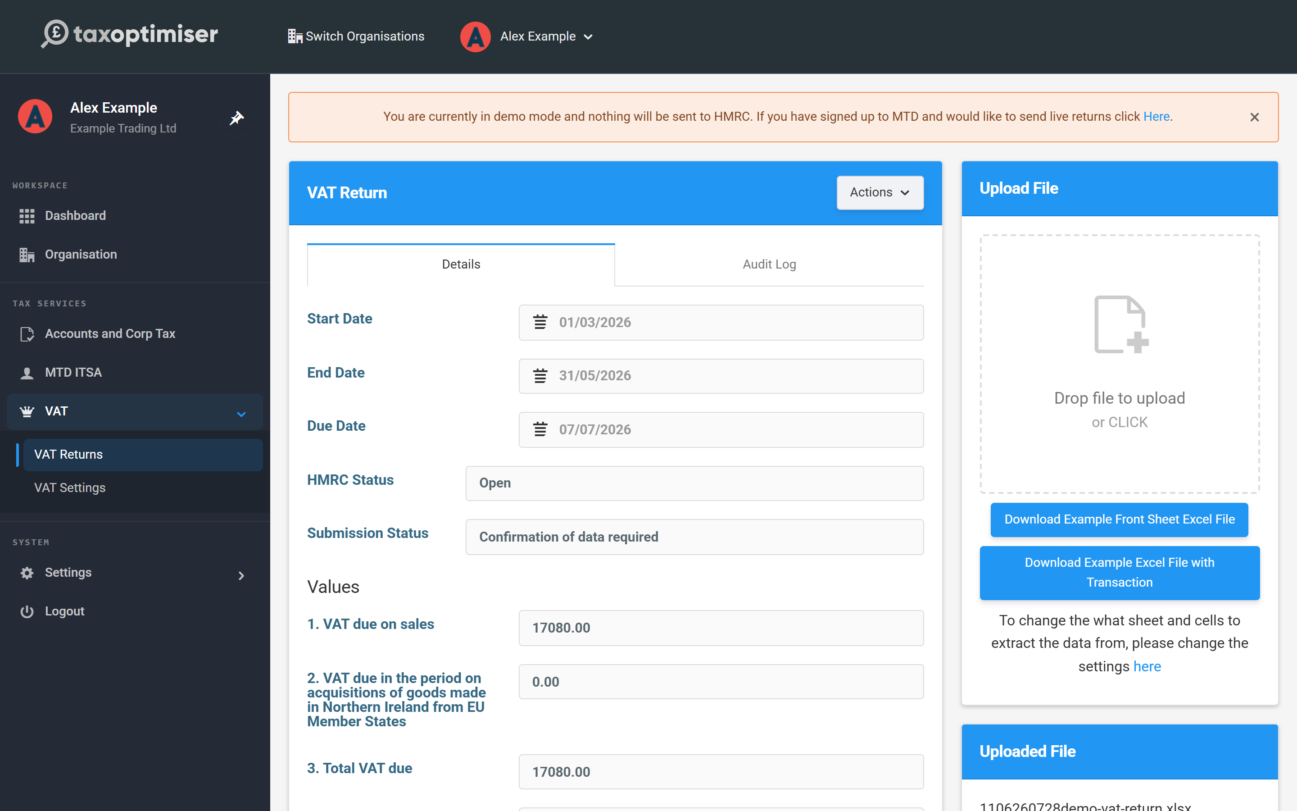Click the sidebar Alex Example avatar
This screenshot has height=811, width=1297.
point(36,116)
